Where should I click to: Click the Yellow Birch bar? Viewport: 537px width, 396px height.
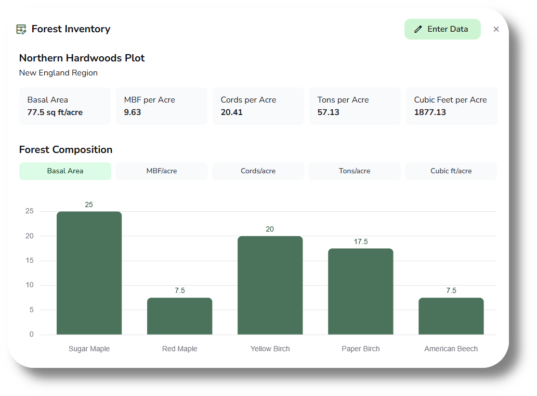click(x=270, y=285)
